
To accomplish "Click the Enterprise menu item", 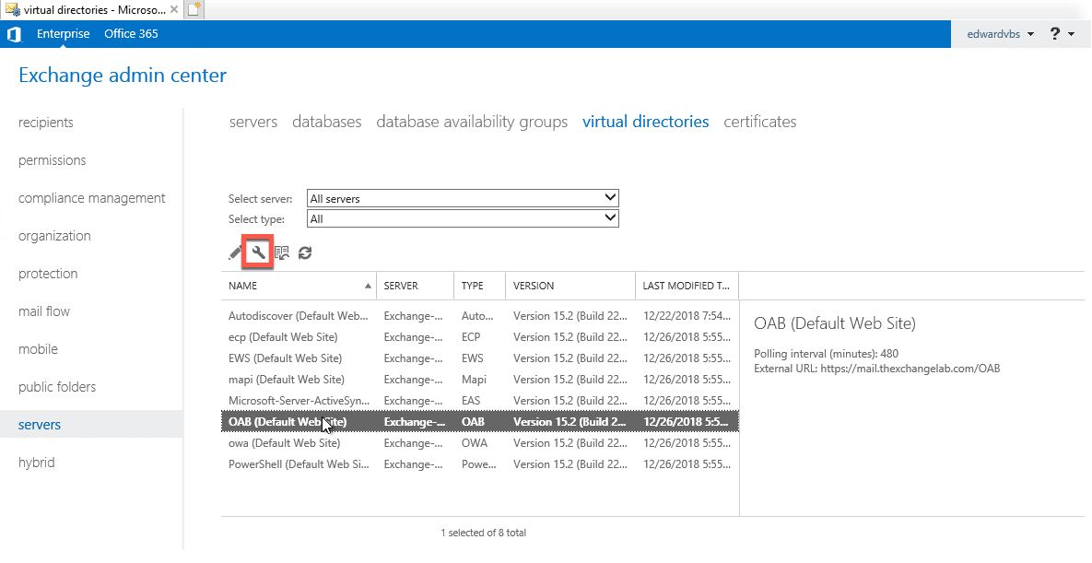I will (63, 33).
